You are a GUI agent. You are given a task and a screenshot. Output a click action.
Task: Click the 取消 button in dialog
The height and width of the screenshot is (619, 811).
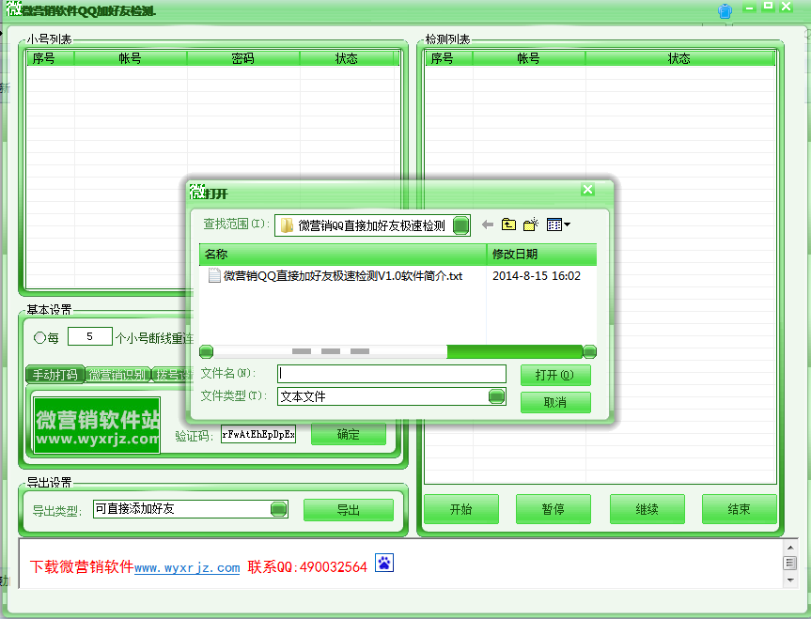point(555,402)
